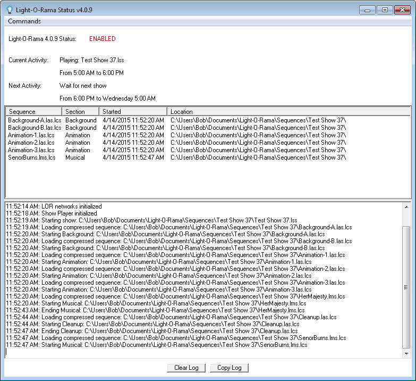Maximize the Light-O-Rama Status window
Viewport: 416px width, 381px height.
(384, 10)
